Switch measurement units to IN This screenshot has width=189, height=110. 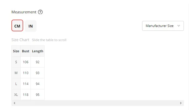click(31, 26)
